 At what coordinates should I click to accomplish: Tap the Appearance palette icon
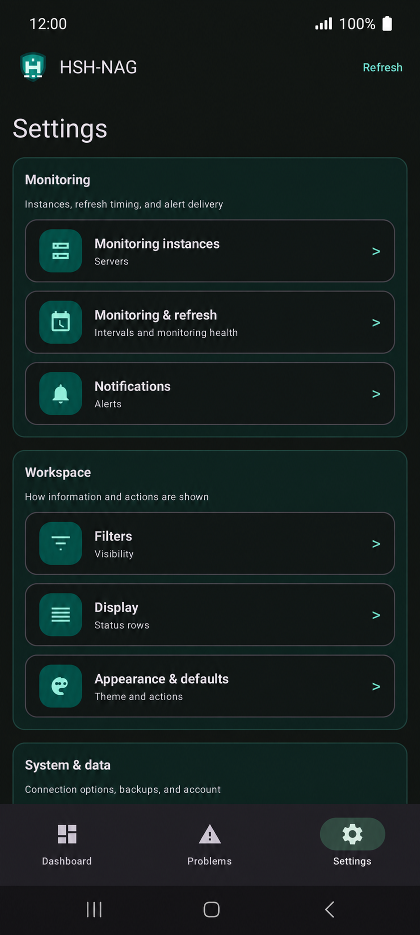(x=61, y=686)
